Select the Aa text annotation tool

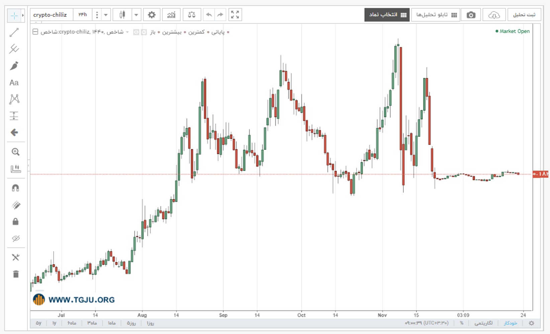coord(14,82)
